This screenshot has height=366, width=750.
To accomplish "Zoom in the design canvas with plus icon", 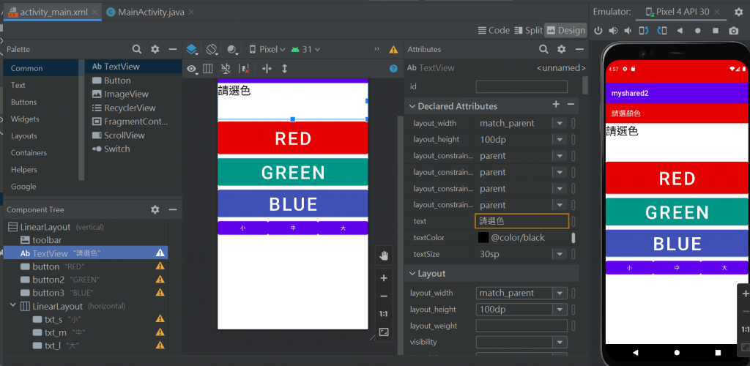I will click(383, 278).
